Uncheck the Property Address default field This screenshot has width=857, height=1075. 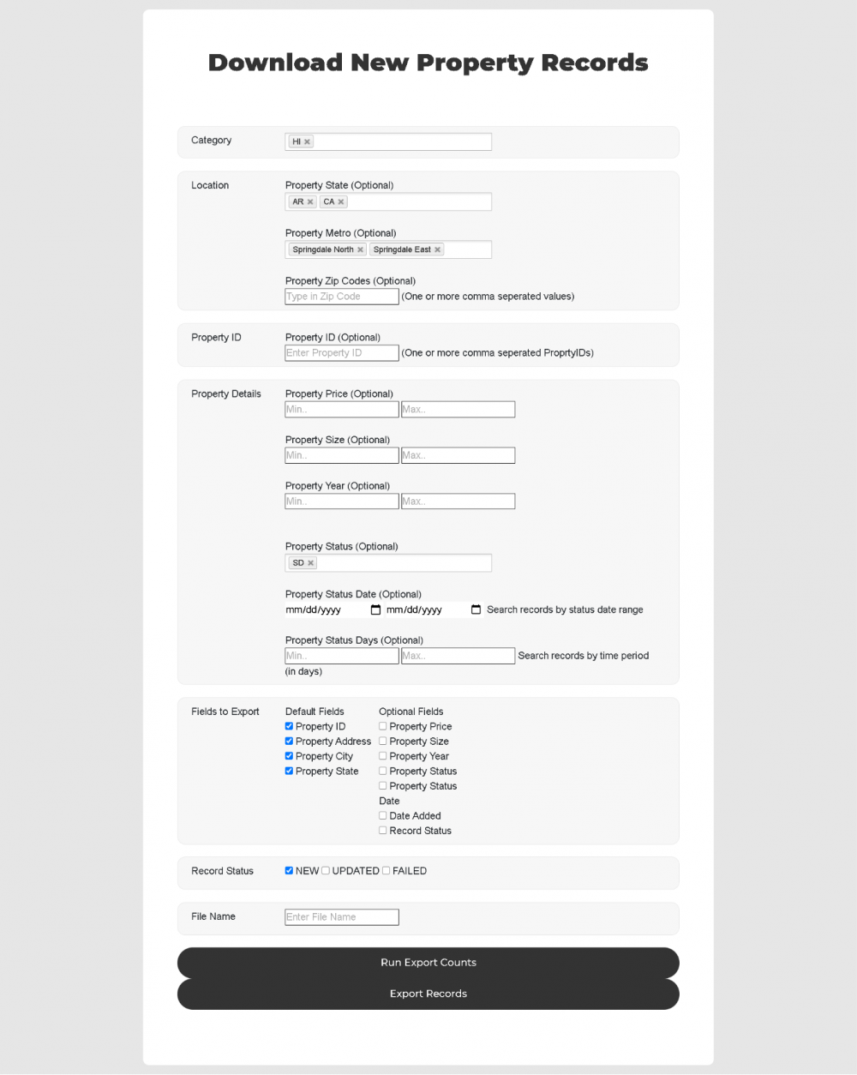289,742
